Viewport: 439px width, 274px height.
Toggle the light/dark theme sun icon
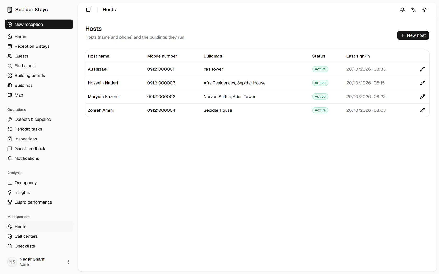pyautogui.click(x=424, y=10)
